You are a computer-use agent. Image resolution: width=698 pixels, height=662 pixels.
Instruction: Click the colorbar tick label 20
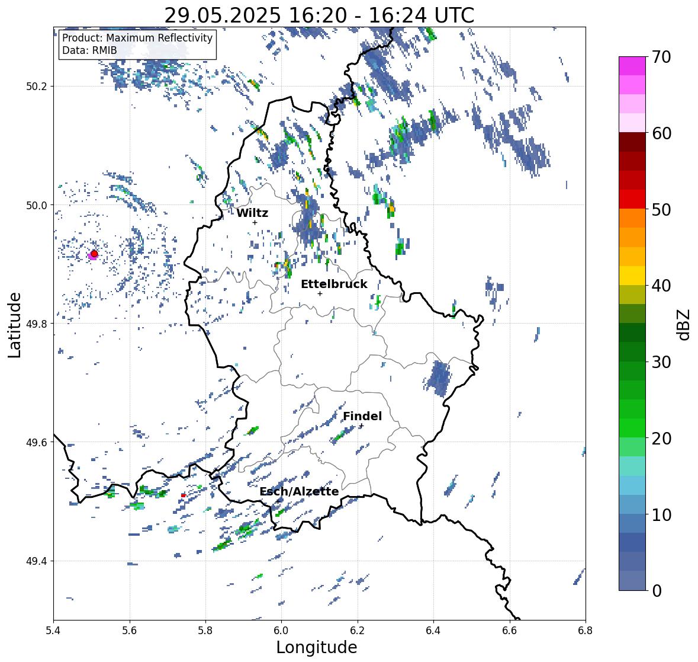coord(661,439)
